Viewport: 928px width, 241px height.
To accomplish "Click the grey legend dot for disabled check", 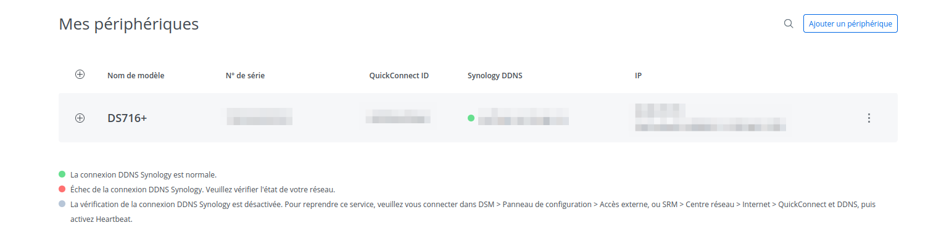I will pos(62,203).
